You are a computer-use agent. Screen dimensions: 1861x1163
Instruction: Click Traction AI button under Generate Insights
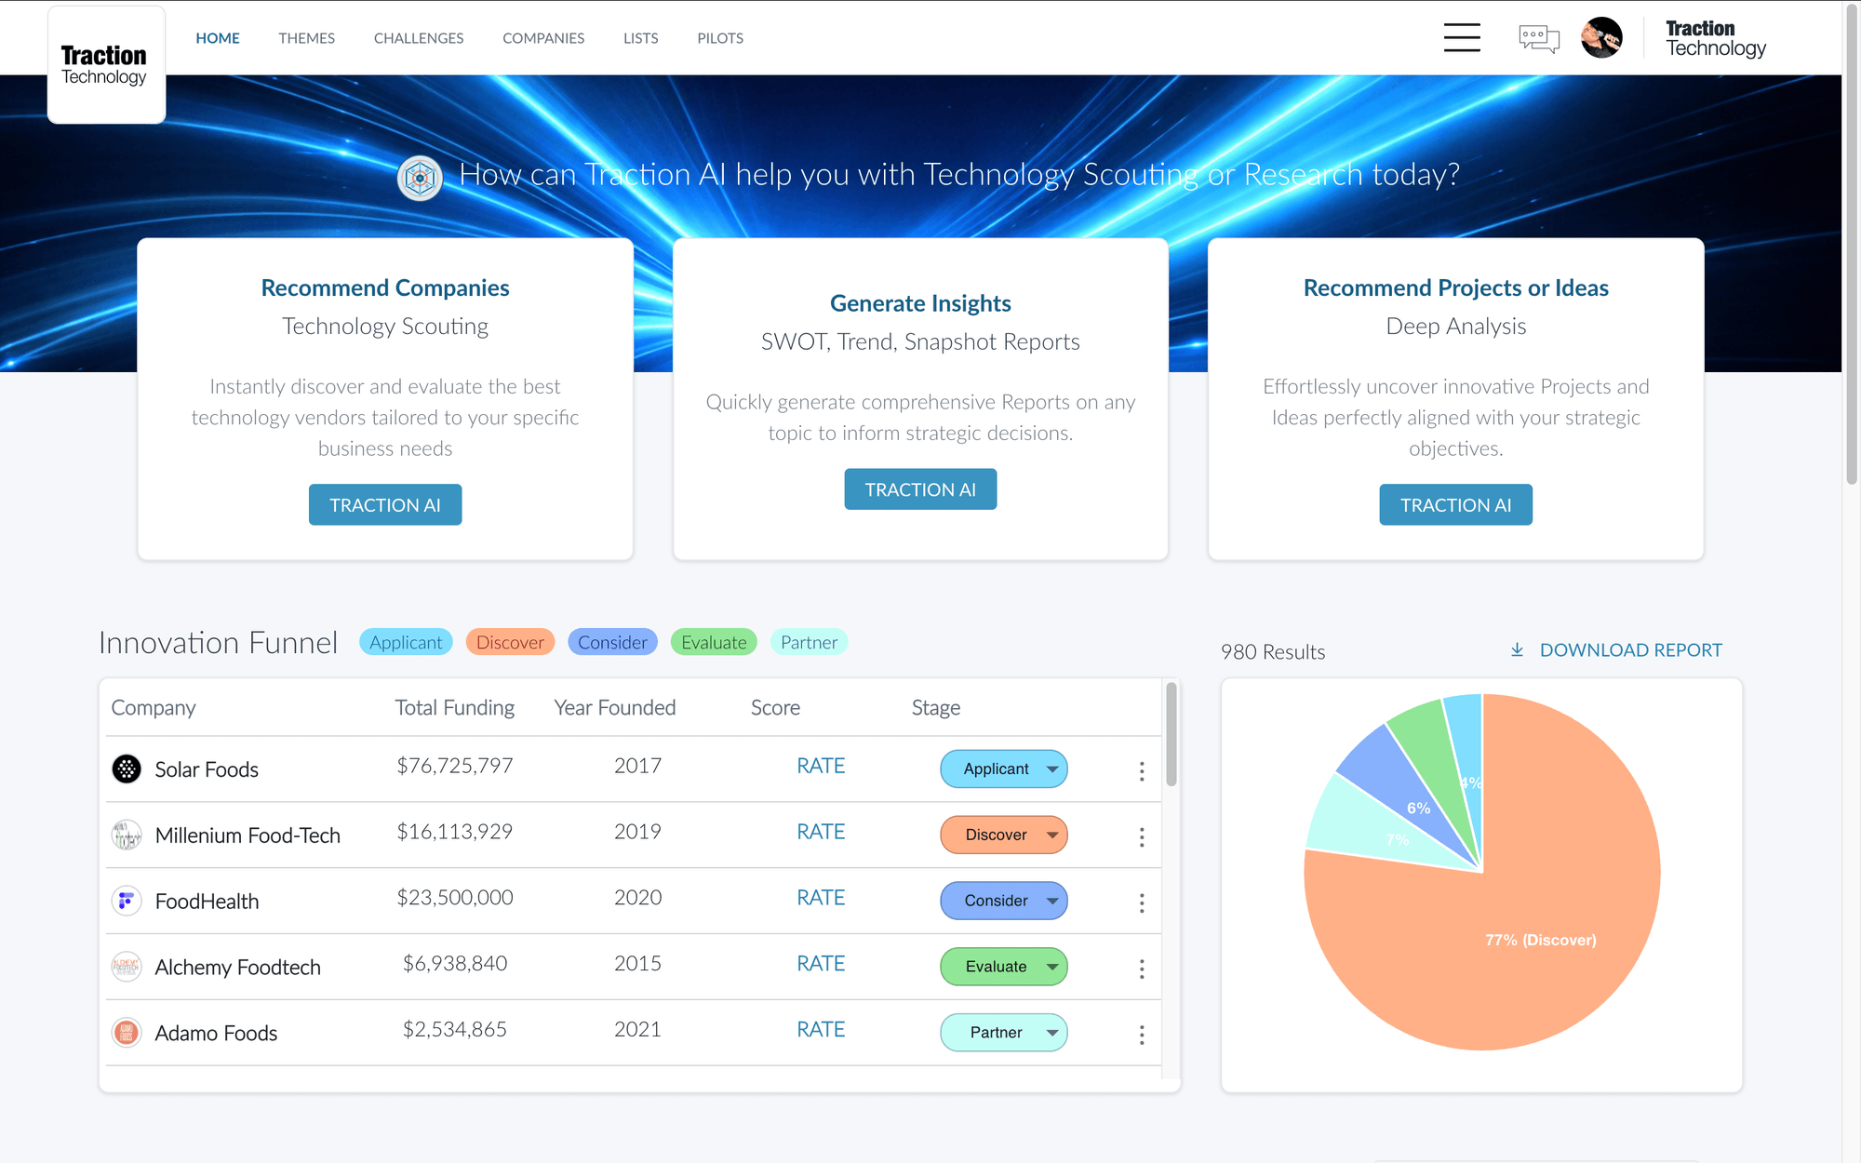click(x=920, y=489)
